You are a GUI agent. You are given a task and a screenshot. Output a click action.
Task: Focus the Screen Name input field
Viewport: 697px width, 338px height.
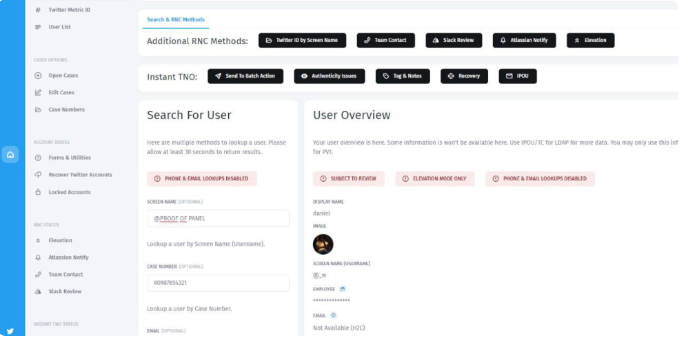point(218,218)
